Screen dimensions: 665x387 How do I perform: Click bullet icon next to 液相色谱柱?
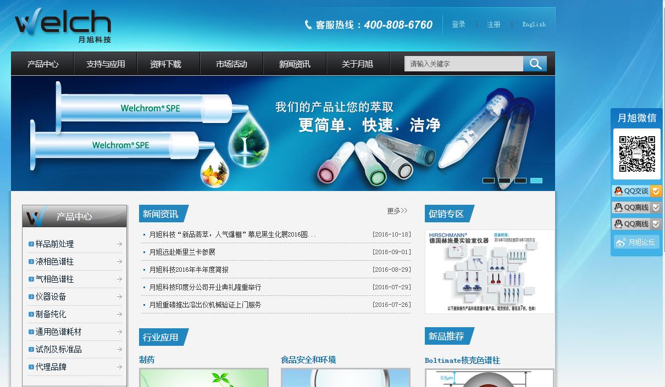point(31,261)
